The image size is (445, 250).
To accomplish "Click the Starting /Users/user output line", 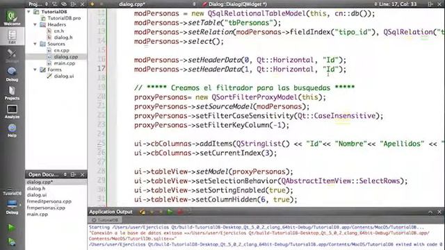I will click(x=257, y=227).
